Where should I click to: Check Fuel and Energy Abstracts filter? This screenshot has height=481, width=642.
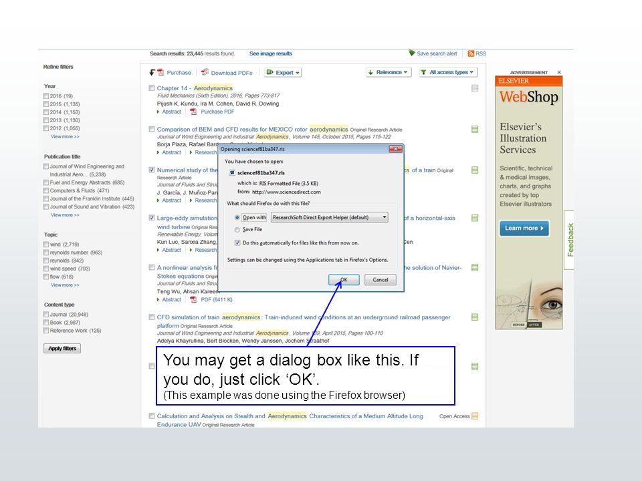(46, 182)
